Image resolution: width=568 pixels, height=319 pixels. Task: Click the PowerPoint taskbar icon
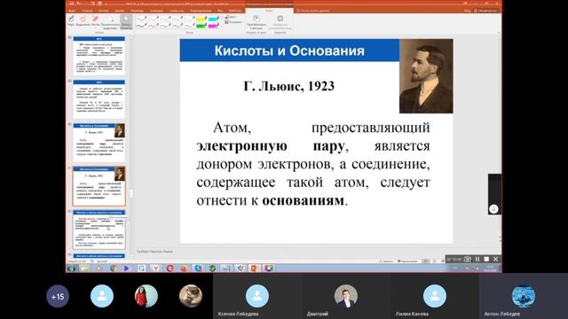[x=254, y=268]
